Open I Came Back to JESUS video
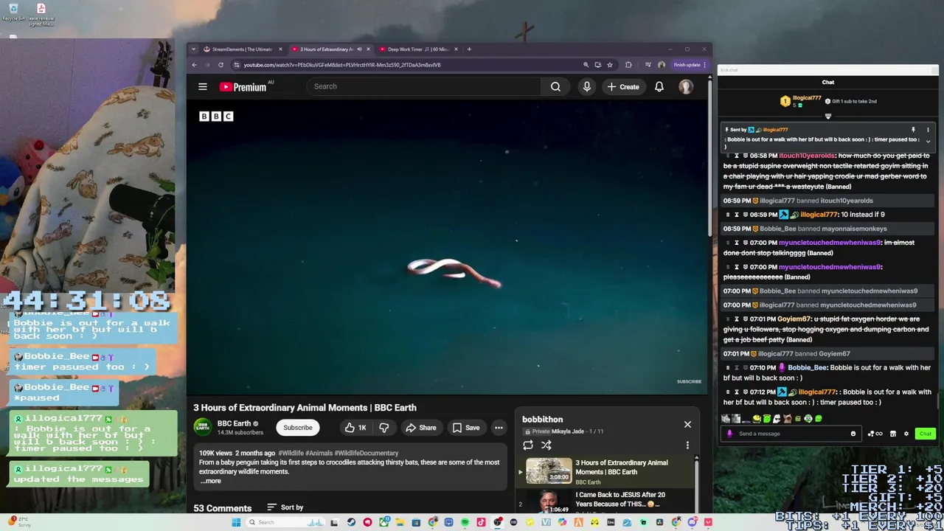The image size is (944, 531). pos(620,499)
